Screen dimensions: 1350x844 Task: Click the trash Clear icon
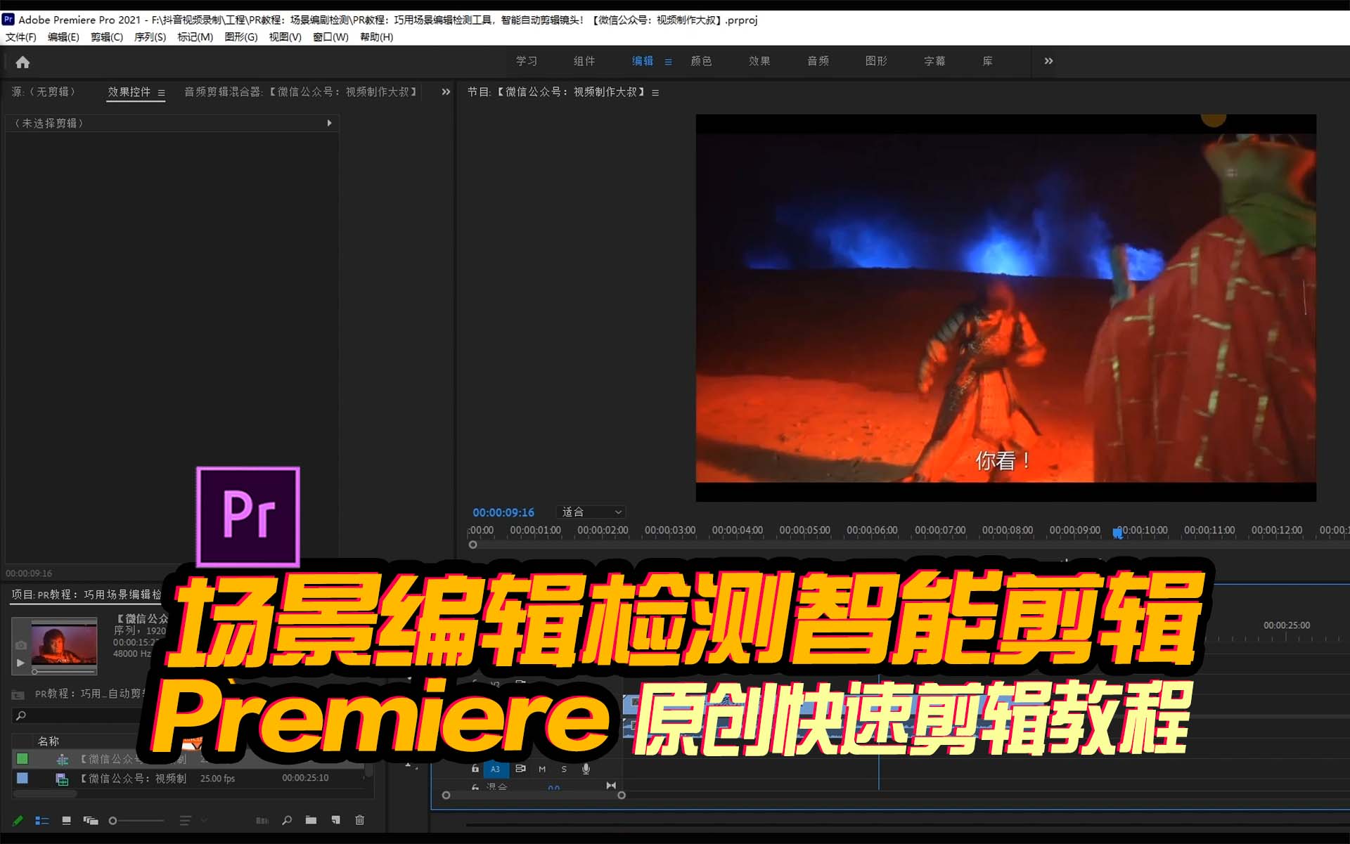pos(360,820)
